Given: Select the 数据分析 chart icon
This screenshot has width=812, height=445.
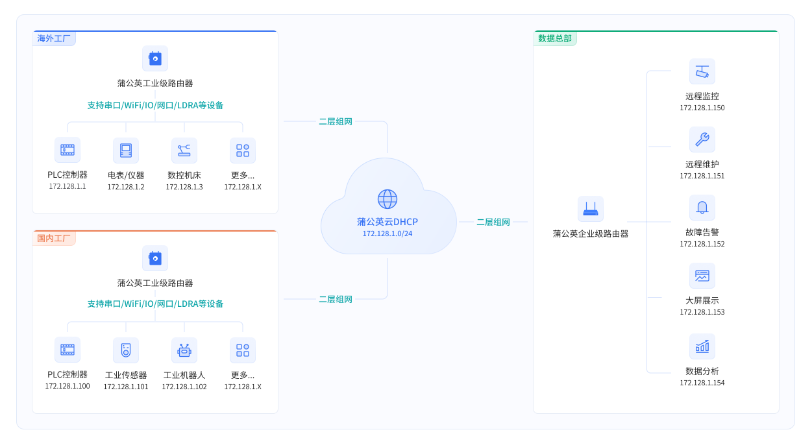Looking at the screenshot, I should point(702,346).
